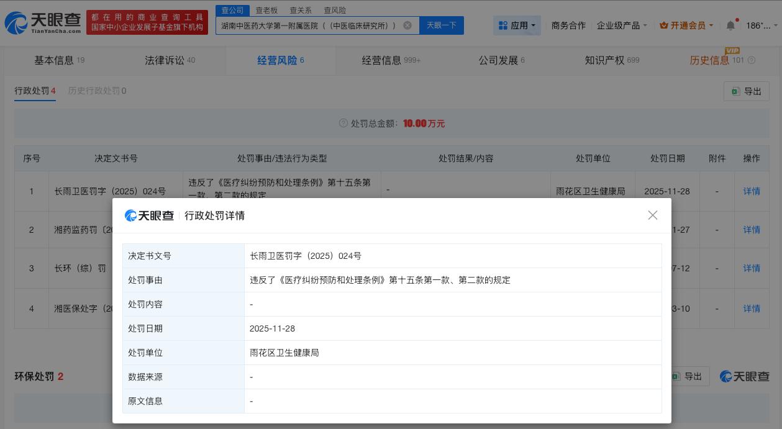Click the 导出 export icon near 环保处罚
This screenshot has height=429, width=782.
(x=676, y=376)
